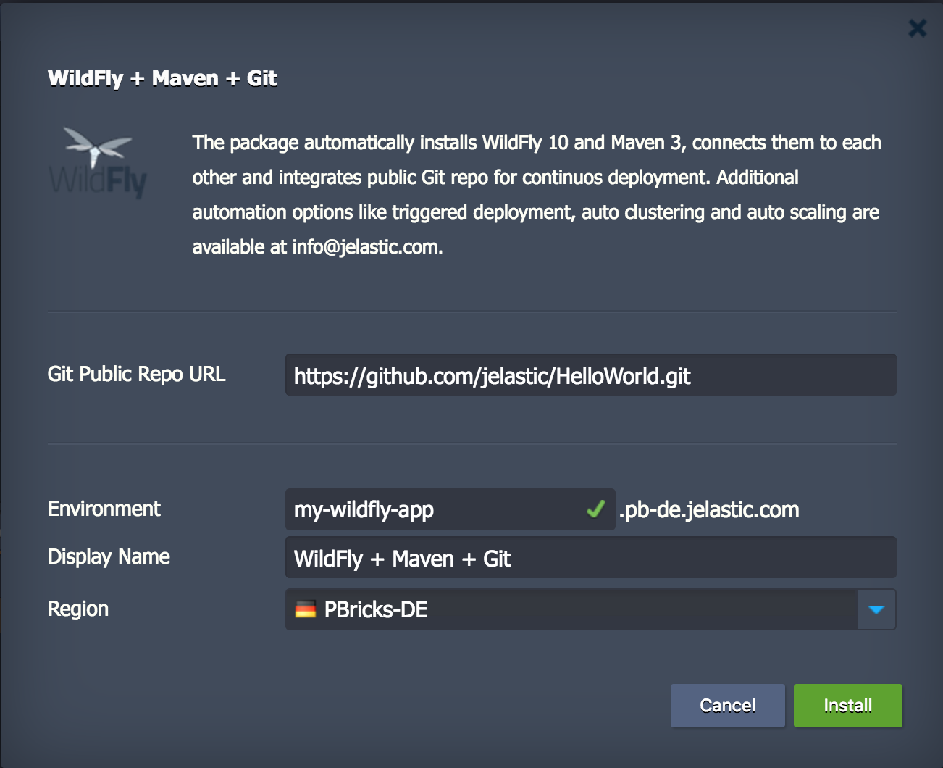Click the WildFly logo image
The width and height of the screenshot is (943, 768).
coord(98,162)
